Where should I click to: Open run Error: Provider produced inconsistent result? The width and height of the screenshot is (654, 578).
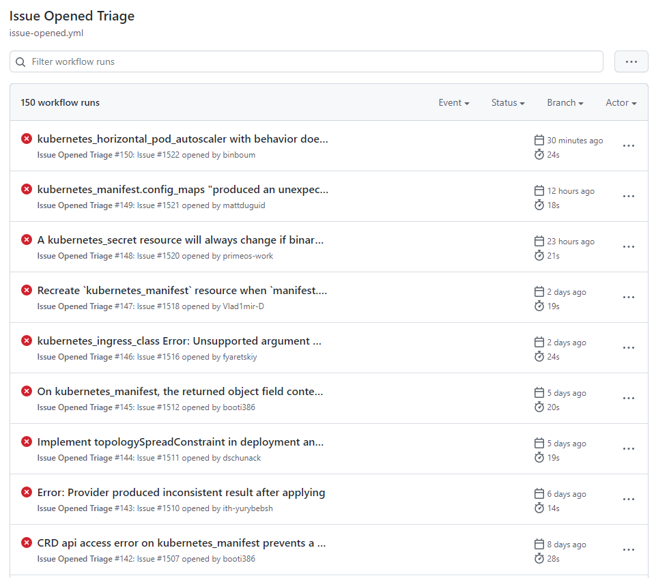181,493
